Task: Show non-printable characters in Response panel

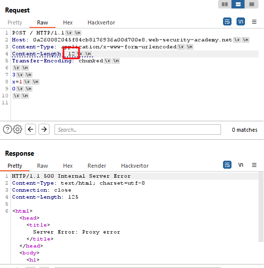Action: pyautogui.click(x=240, y=165)
